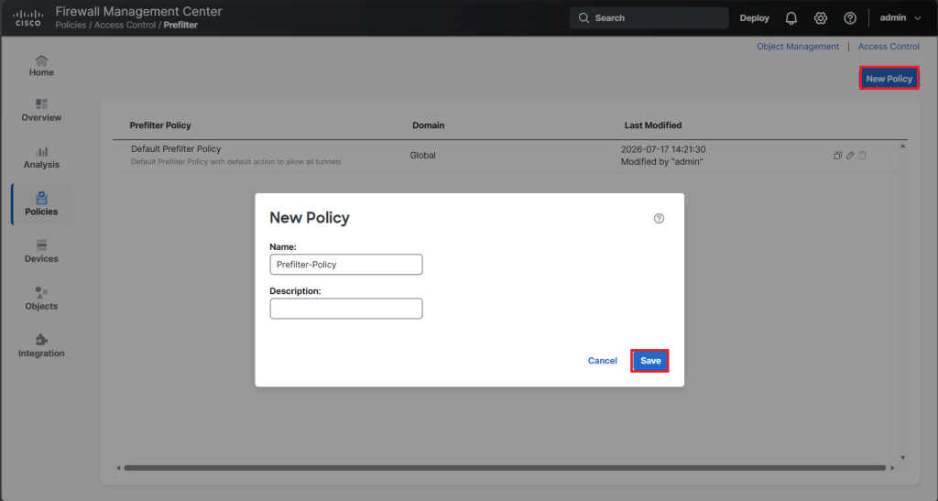Click the 2026-07-17 14:21:30 timestamp
This screenshot has height=501, width=938.
pyautogui.click(x=663, y=149)
